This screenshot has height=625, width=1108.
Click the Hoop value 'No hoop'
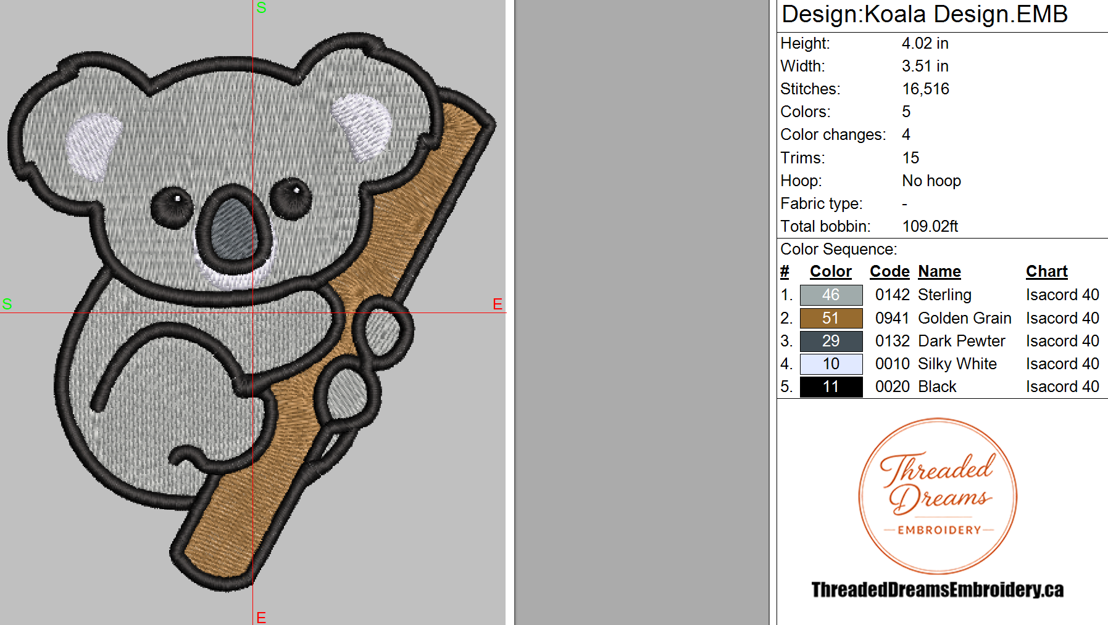tap(931, 181)
